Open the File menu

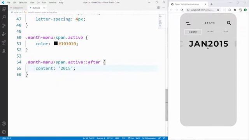(x=9, y=3)
